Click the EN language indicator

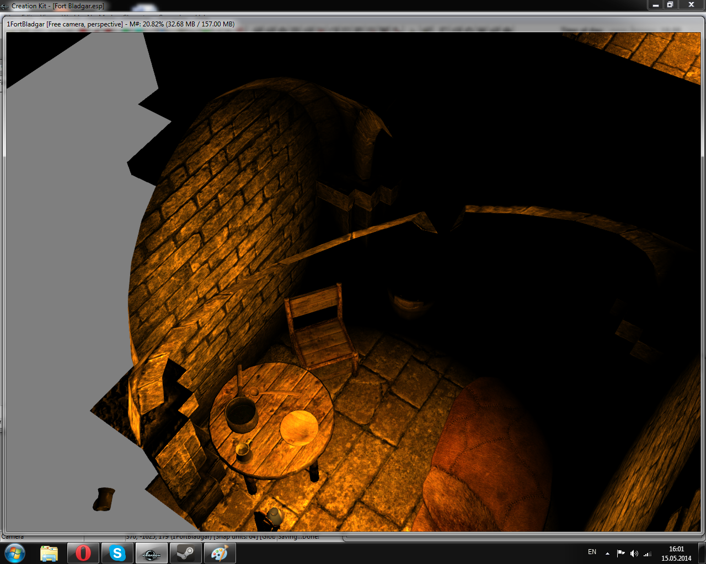coord(592,552)
